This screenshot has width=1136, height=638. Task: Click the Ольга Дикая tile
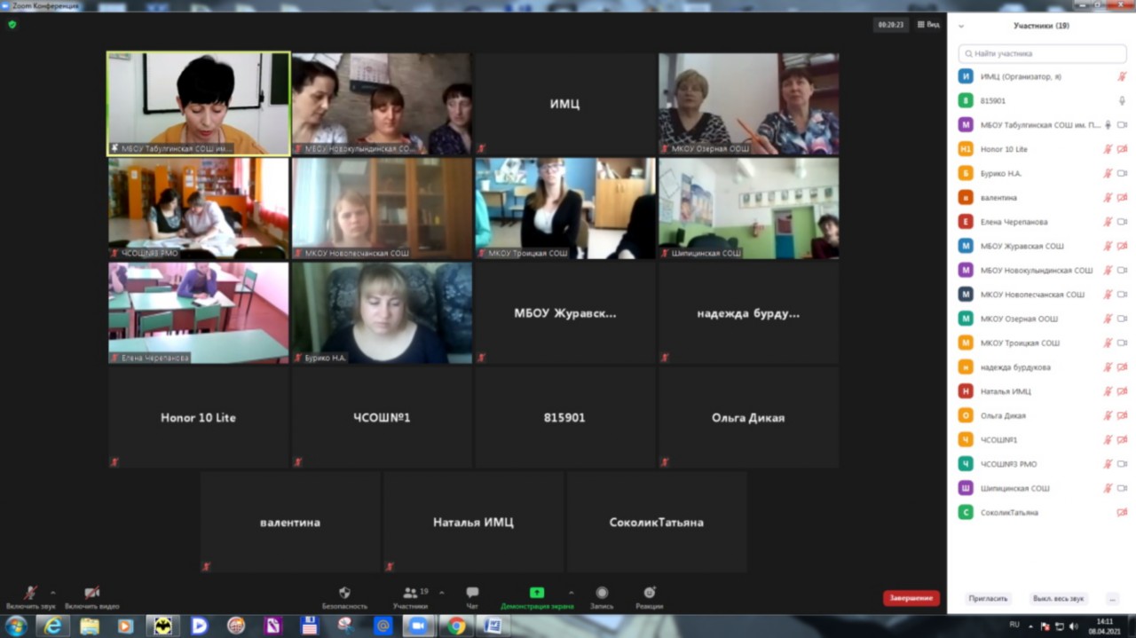coord(749,417)
